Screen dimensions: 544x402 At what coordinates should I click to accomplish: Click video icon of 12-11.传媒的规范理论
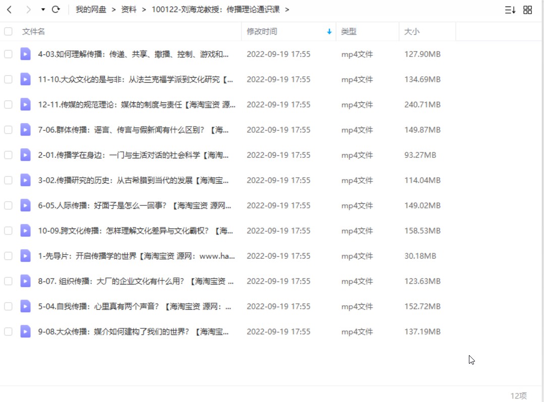(x=25, y=104)
